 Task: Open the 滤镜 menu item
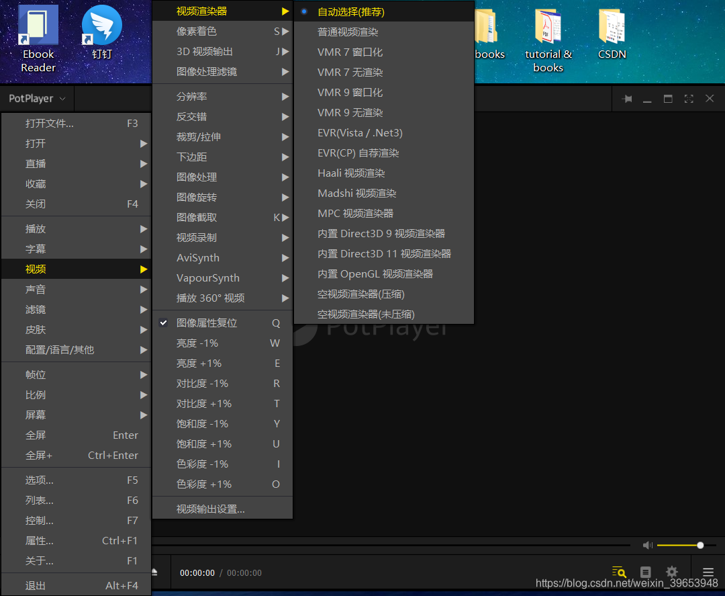coord(77,310)
